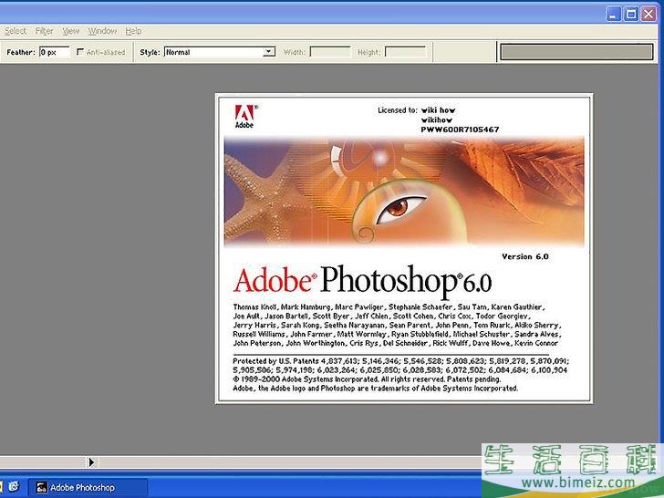
Task: Toggle the Anti-aliased checkbox
Action: pyautogui.click(x=80, y=52)
